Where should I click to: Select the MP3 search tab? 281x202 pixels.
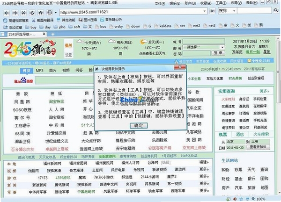pos(40,71)
